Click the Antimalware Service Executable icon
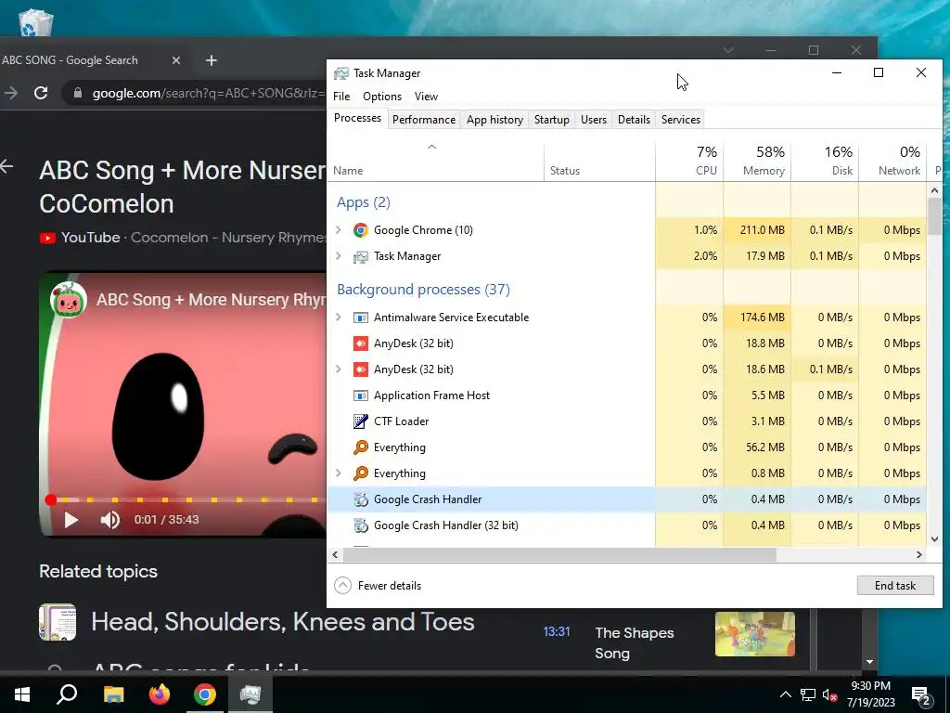Image resolution: width=950 pixels, height=713 pixels. tap(361, 318)
